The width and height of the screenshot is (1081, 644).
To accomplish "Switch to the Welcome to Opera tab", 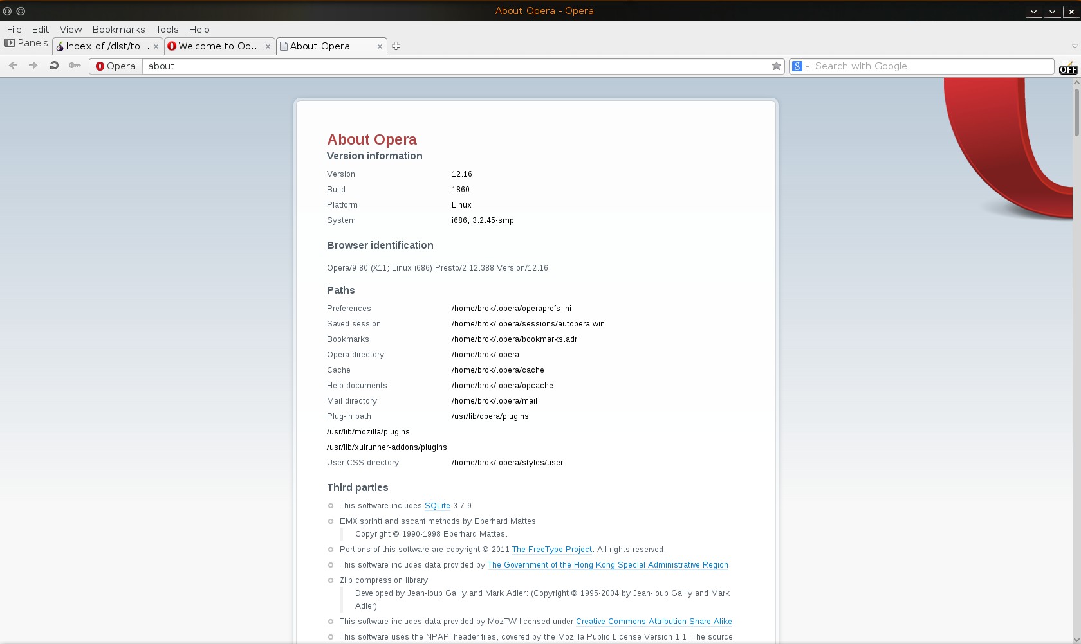I will (216, 46).
